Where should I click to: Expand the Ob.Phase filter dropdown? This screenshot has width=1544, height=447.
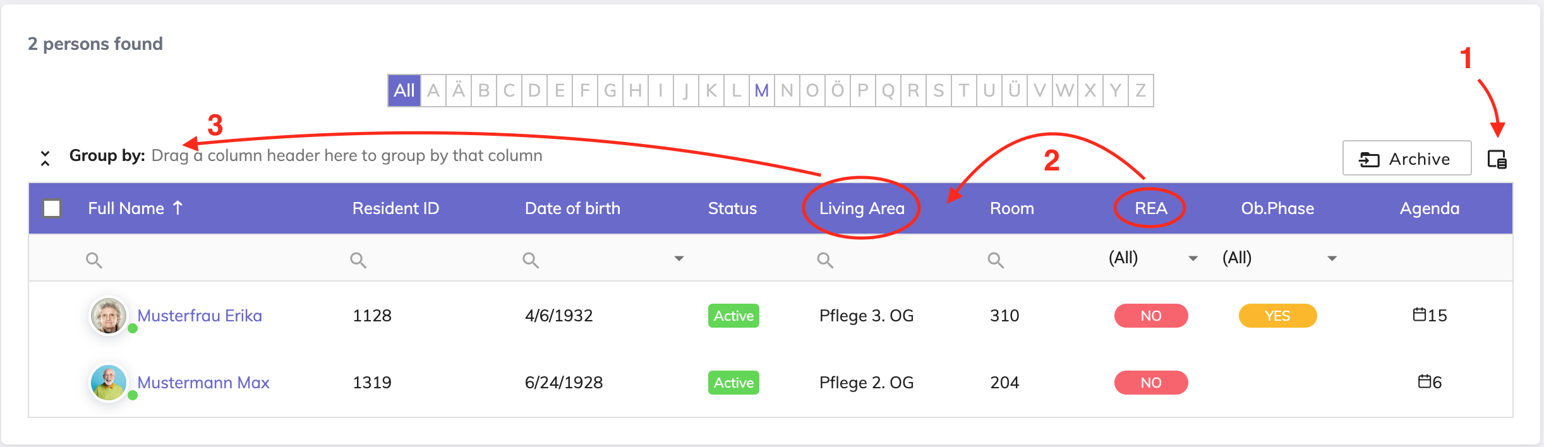tap(1332, 258)
